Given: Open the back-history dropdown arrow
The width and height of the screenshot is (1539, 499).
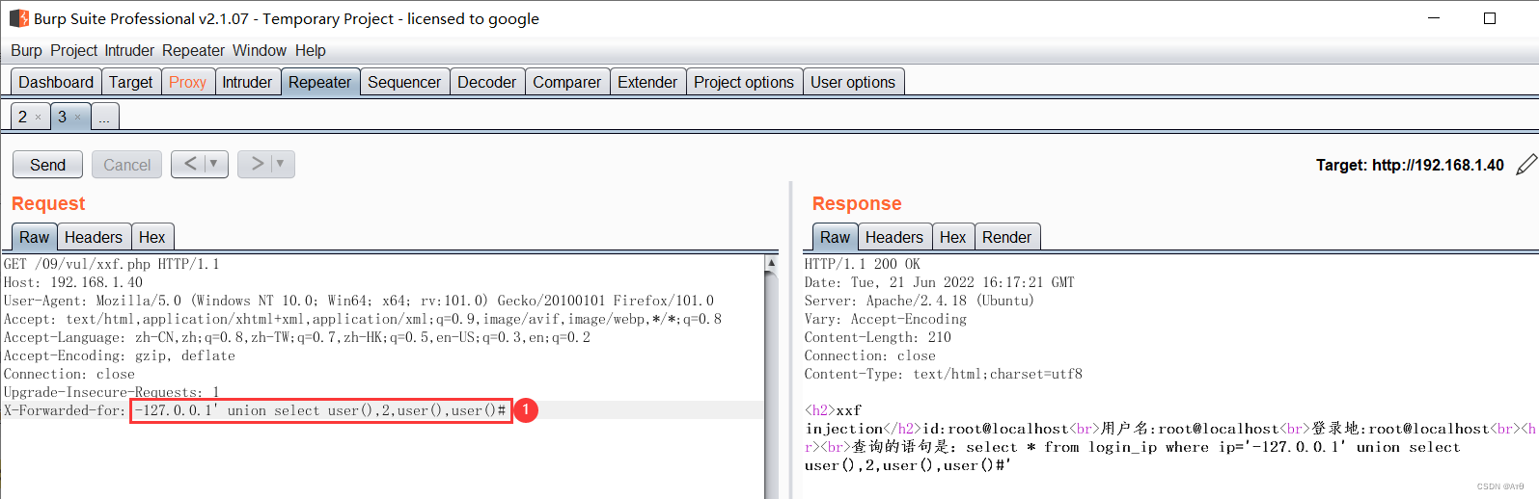Looking at the screenshot, I should pyautogui.click(x=214, y=164).
